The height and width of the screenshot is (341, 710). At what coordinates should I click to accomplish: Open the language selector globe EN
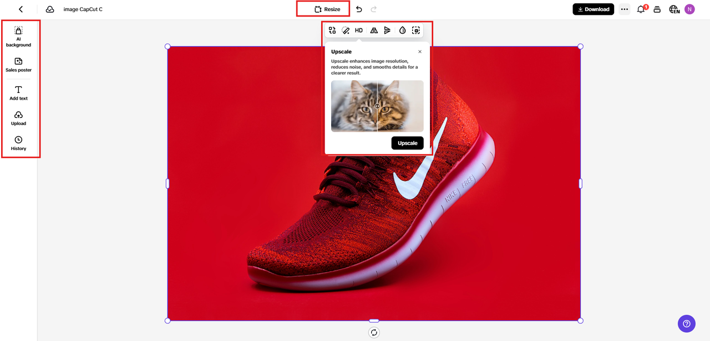point(674,9)
